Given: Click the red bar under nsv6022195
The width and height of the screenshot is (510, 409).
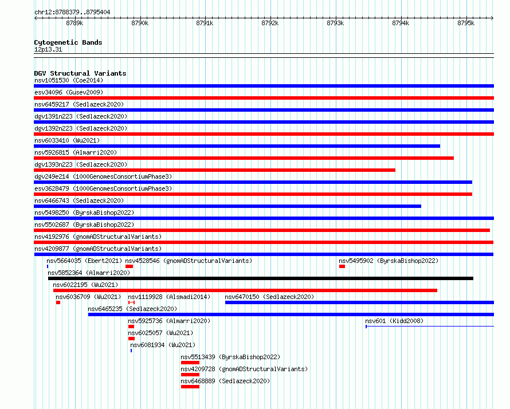Looking at the screenshot, I should coord(245,290).
